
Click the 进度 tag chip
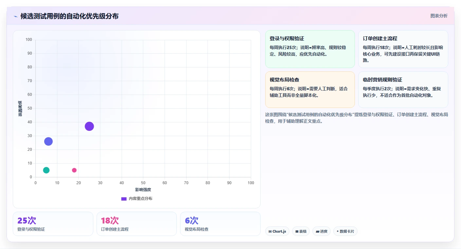[322, 231]
